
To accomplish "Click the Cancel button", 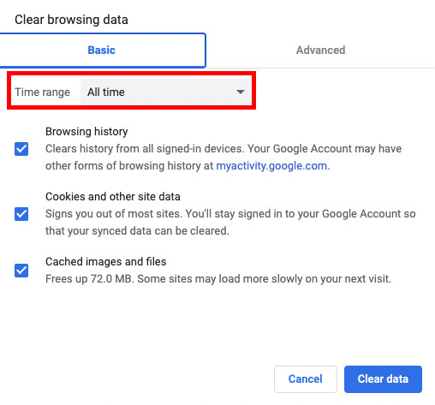I will (x=306, y=379).
